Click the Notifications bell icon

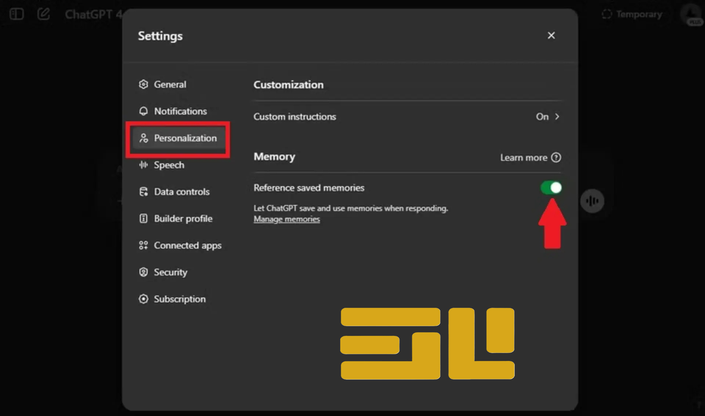pos(143,111)
